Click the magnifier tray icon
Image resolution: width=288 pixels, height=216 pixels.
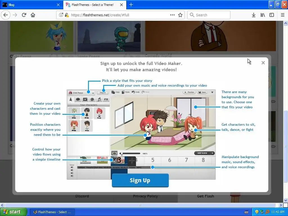click(267, 212)
